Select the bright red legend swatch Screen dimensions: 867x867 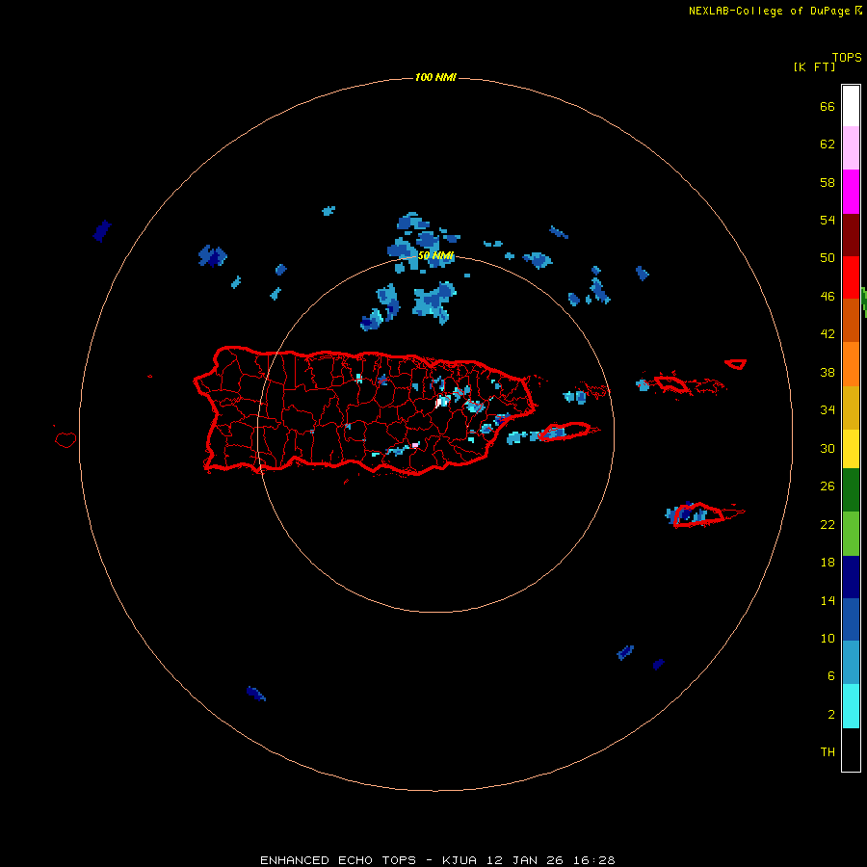pyautogui.click(x=851, y=278)
